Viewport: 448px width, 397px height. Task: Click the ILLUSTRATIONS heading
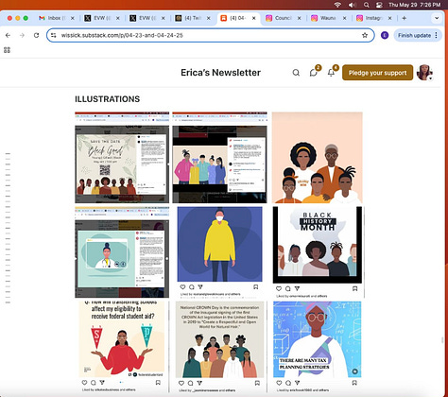point(107,99)
